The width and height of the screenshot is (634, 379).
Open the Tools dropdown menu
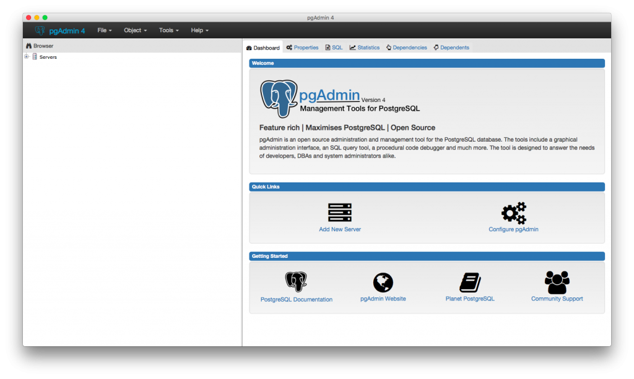[168, 30]
